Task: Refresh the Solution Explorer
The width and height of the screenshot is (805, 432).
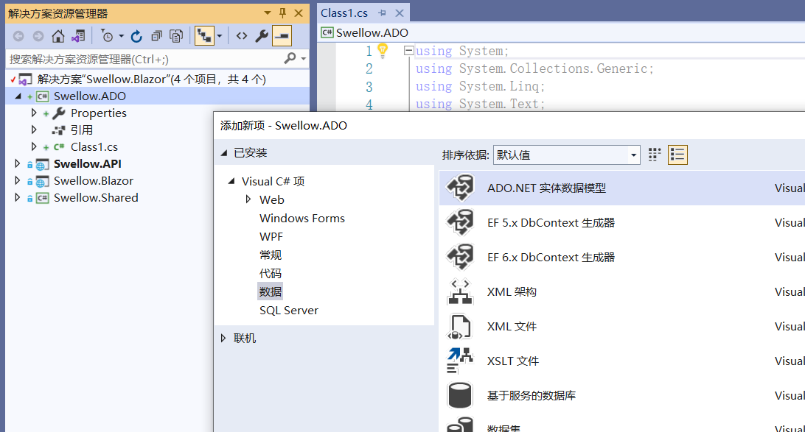Action: [x=136, y=35]
